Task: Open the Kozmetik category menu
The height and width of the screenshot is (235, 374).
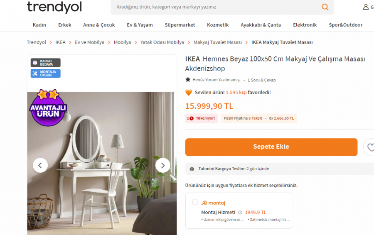Action: point(218,25)
